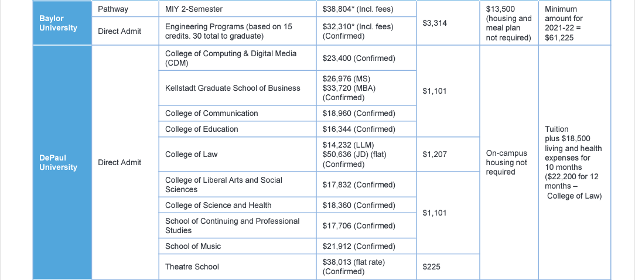Click the $3,314 fees cell
635x280 pixels.
point(448,23)
